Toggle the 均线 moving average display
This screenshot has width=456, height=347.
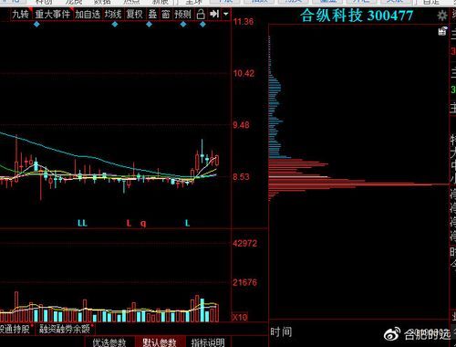(x=113, y=14)
